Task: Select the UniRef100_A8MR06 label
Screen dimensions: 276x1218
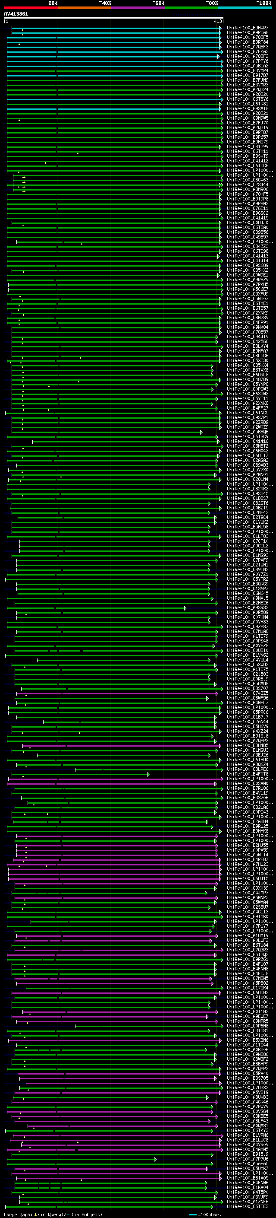Action: click(248, 190)
